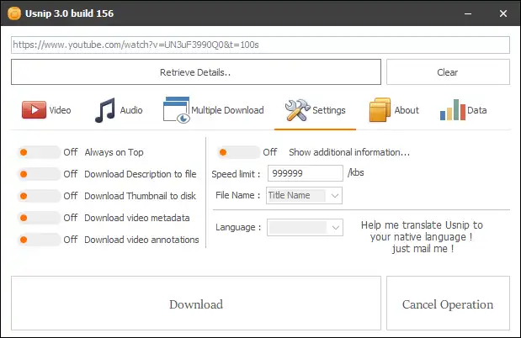Screen dimensions: 521x338
Task: Click the 'Language :' label
Action: (238, 228)
